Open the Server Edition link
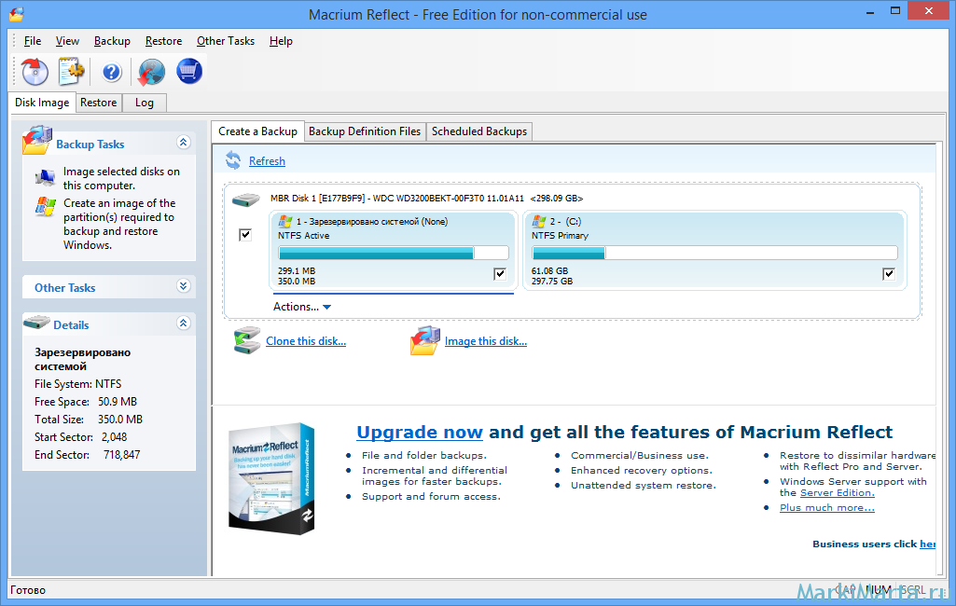Image resolution: width=956 pixels, height=606 pixels. (838, 492)
